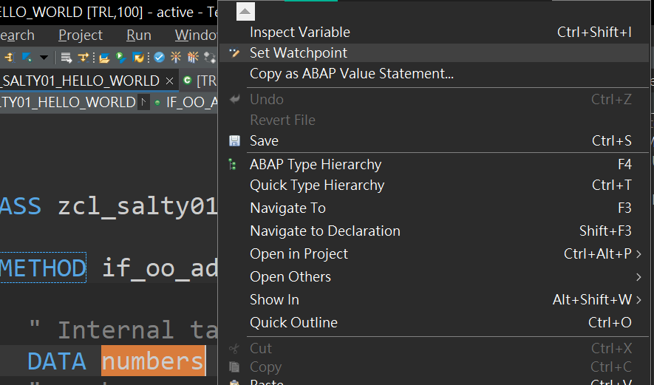This screenshot has height=385, width=654.
Task: Expand the Open in Project submenu
Action: click(x=638, y=253)
